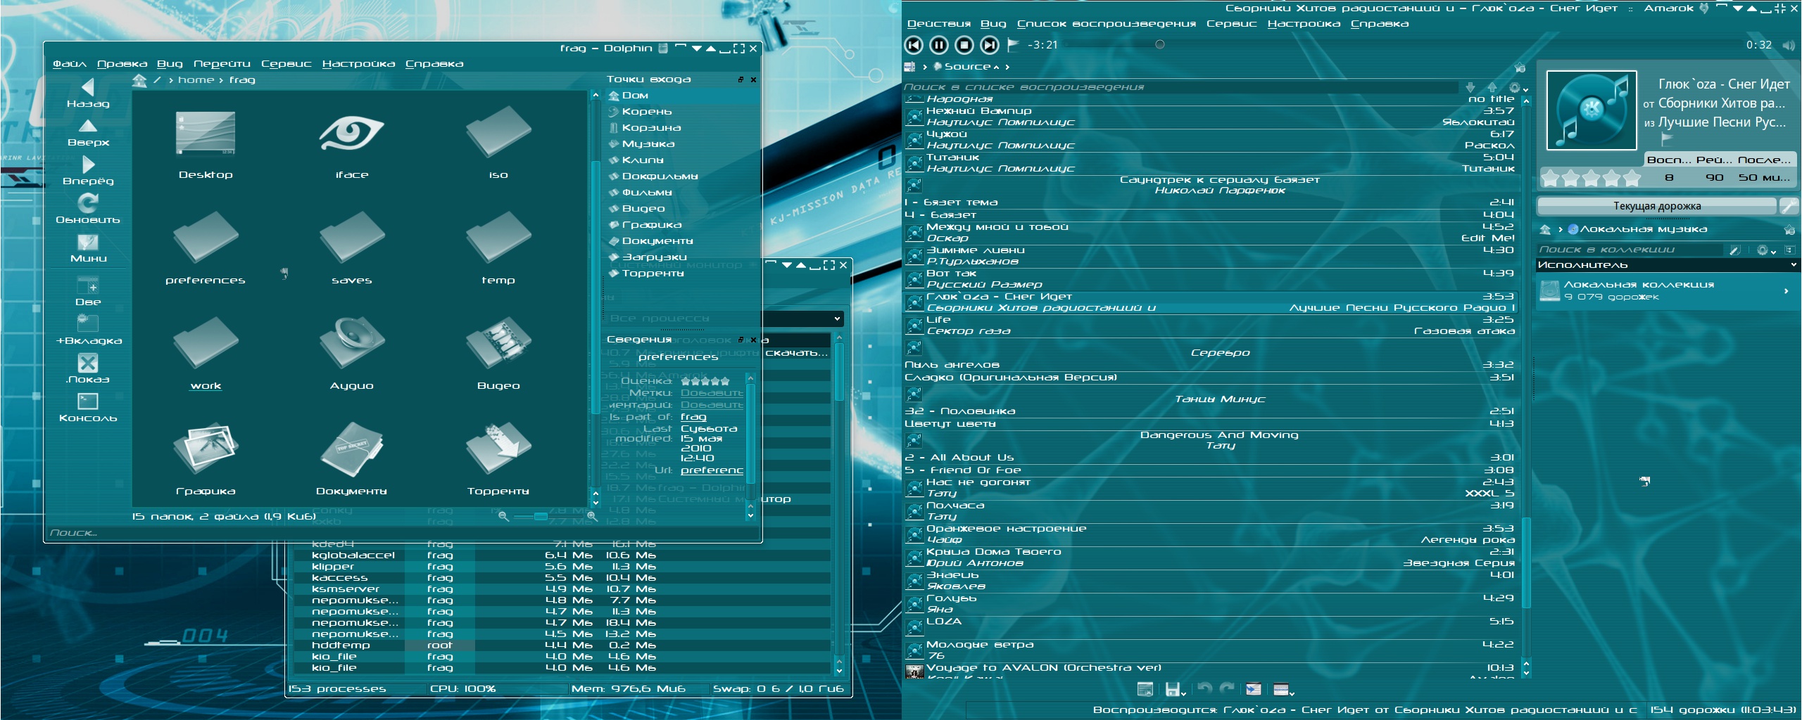The image size is (1802, 720).
Task: Click zoom out magnifier in Dolphin status bar
Action: [x=503, y=517]
